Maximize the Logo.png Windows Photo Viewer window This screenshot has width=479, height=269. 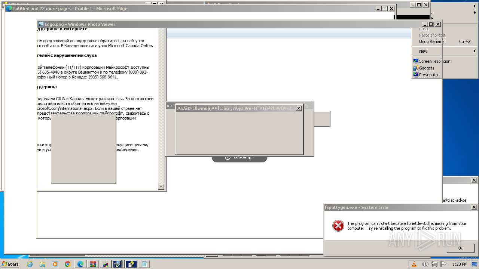[431, 24]
